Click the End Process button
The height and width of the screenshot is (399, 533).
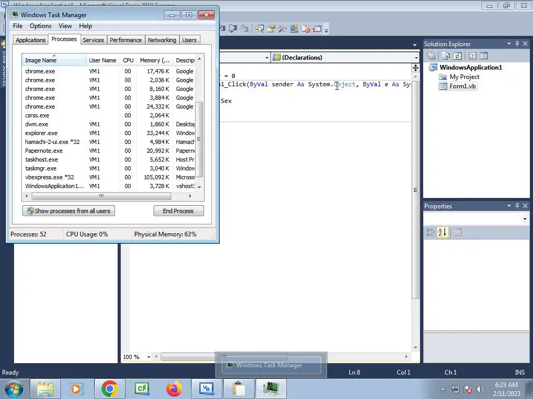(179, 211)
